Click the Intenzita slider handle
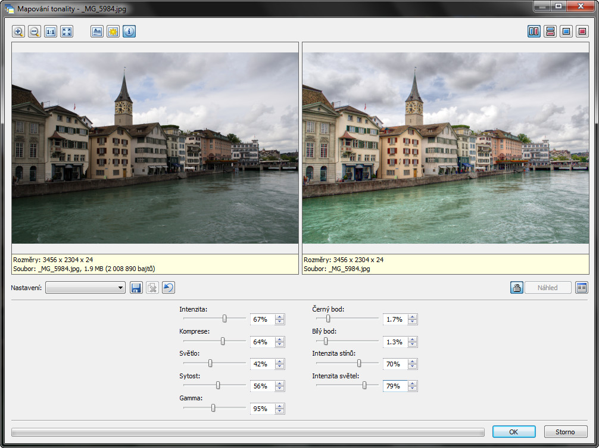 coord(224,318)
